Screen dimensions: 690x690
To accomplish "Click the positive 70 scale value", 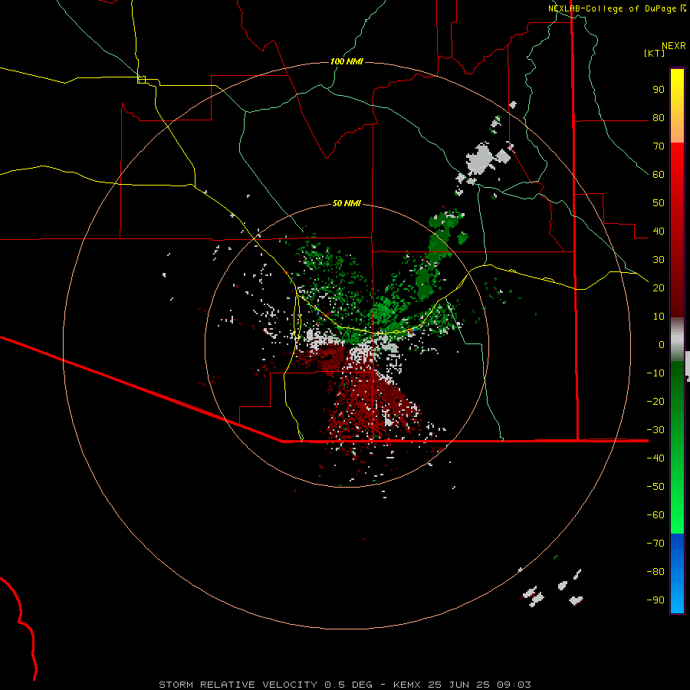I will pyautogui.click(x=659, y=146).
